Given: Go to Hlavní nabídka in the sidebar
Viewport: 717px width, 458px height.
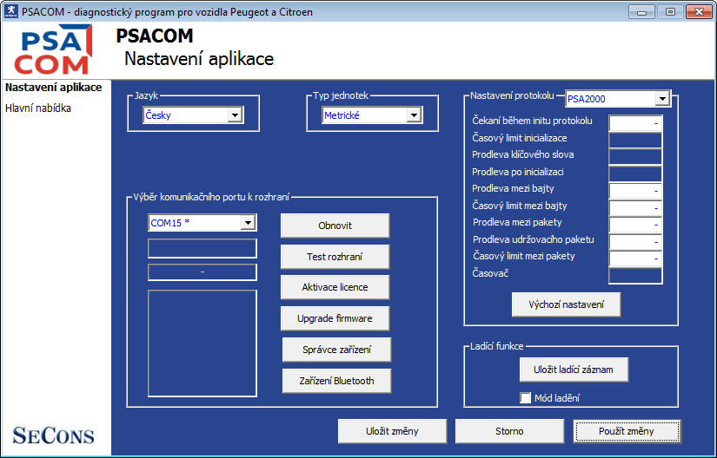Looking at the screenshot, I should pyautogui.click(x=38, y=108).
